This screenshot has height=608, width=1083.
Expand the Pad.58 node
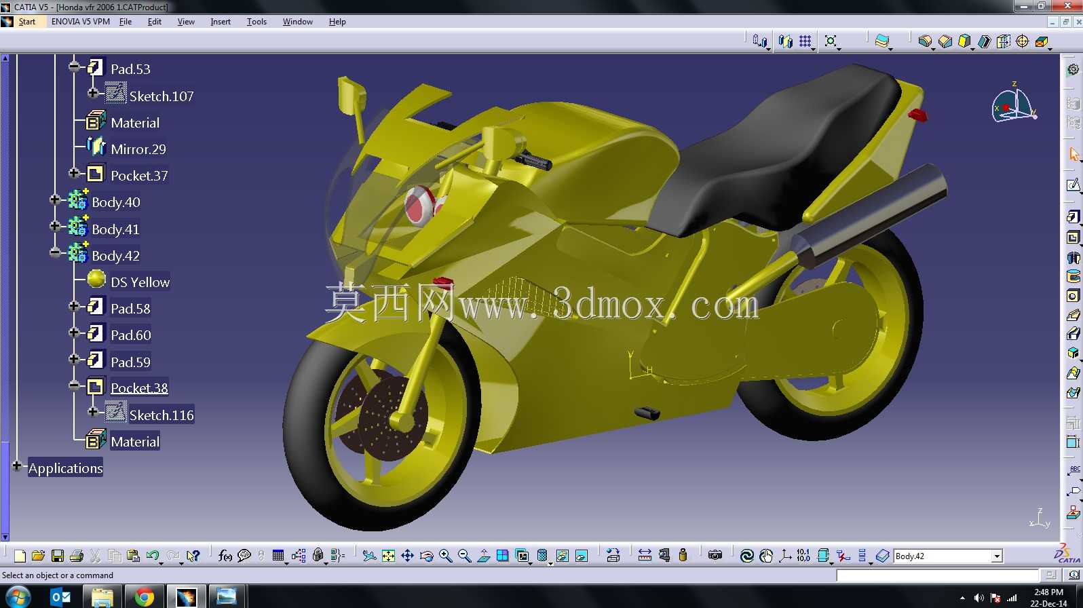point(74,305)
